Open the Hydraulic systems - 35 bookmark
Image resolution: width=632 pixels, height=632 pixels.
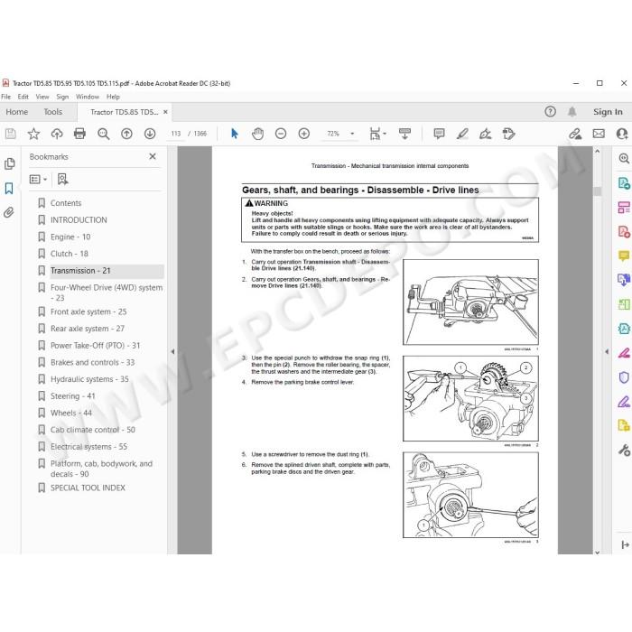[89, 379]
